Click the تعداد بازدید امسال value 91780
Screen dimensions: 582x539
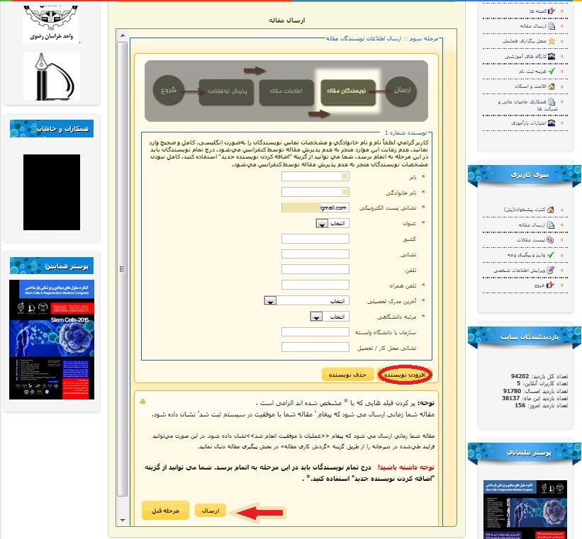(x=513, y=391)
